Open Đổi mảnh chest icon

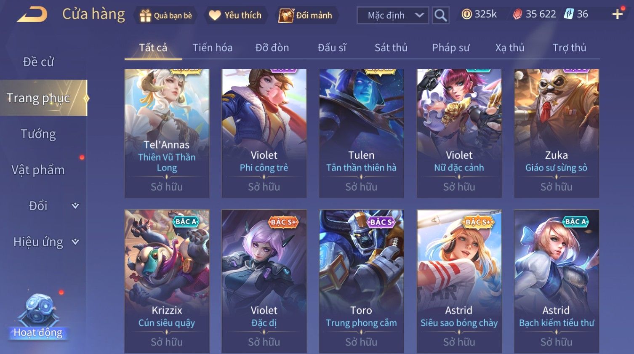tap(286, 16)
